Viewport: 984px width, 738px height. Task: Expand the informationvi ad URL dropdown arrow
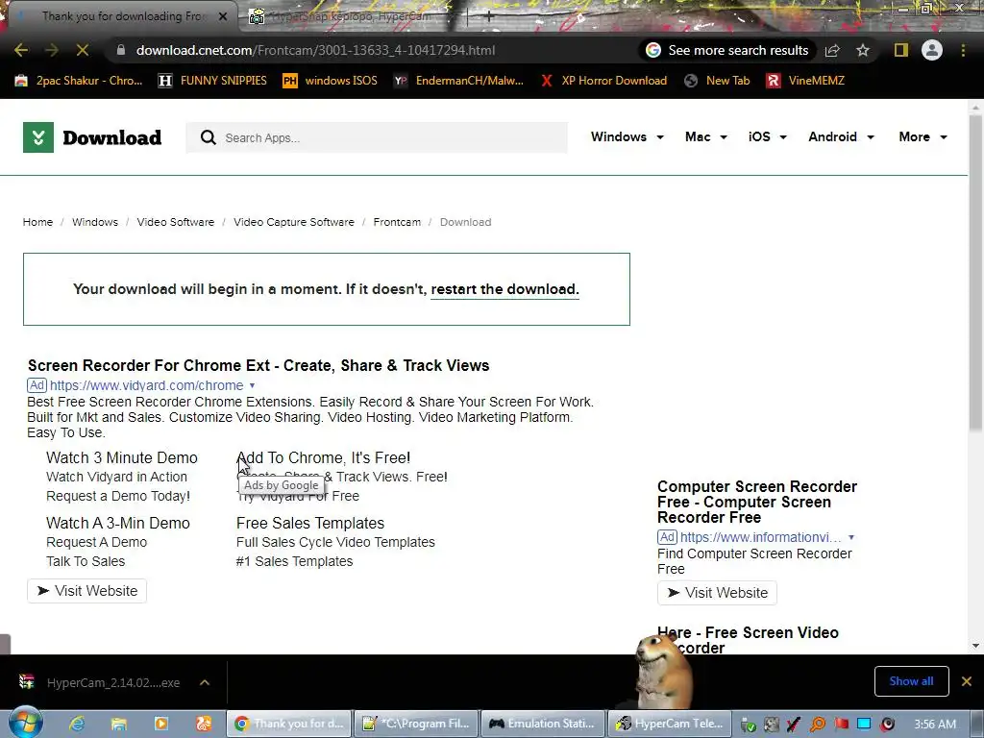(851, 538)
